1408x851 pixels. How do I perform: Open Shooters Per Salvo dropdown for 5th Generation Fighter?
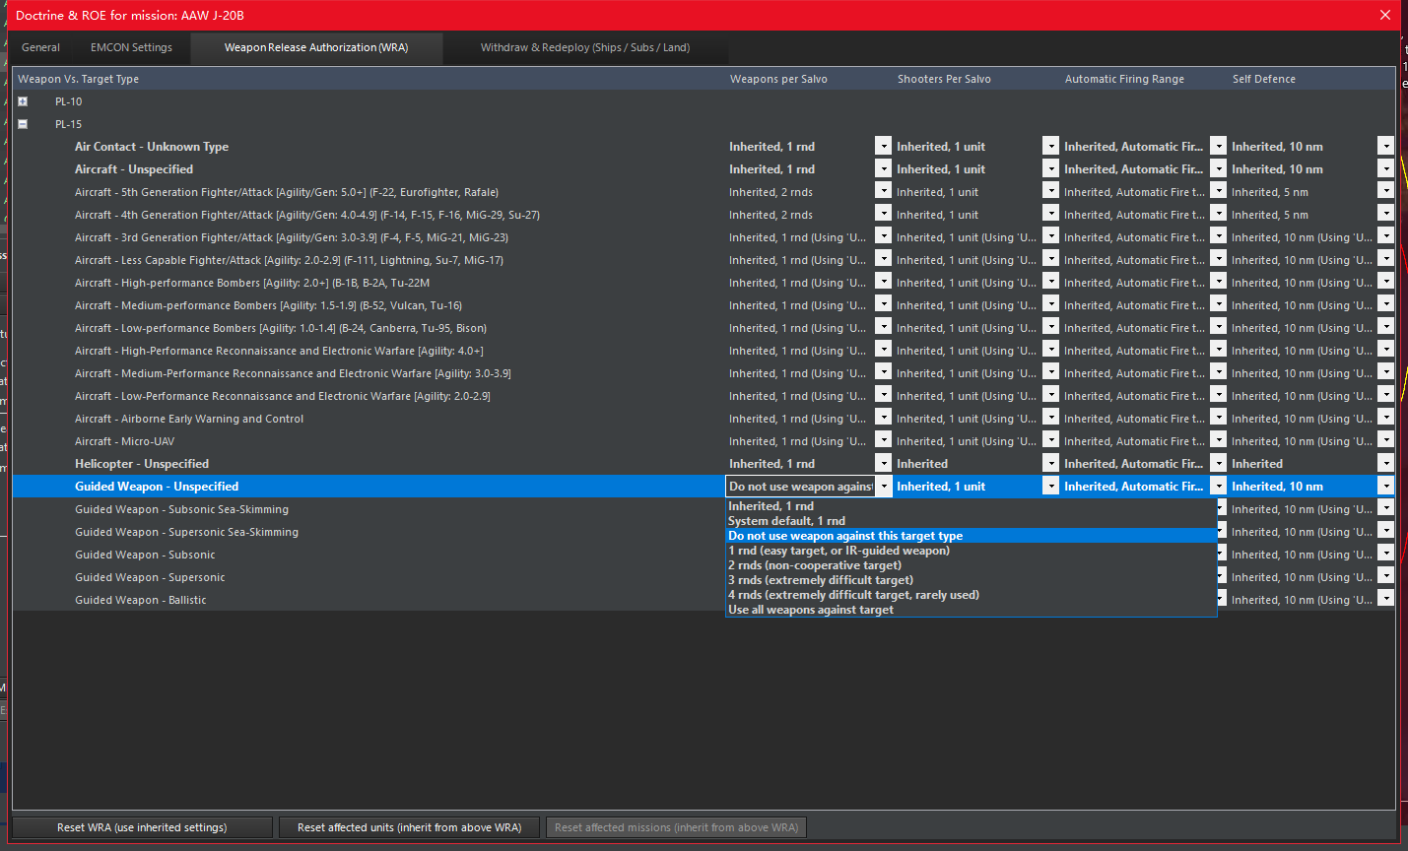[x=1050, y=192]
